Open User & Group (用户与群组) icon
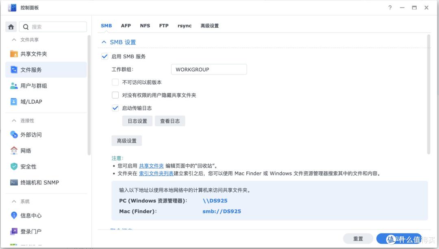This screenshot has height=249, width=439. 14,86
